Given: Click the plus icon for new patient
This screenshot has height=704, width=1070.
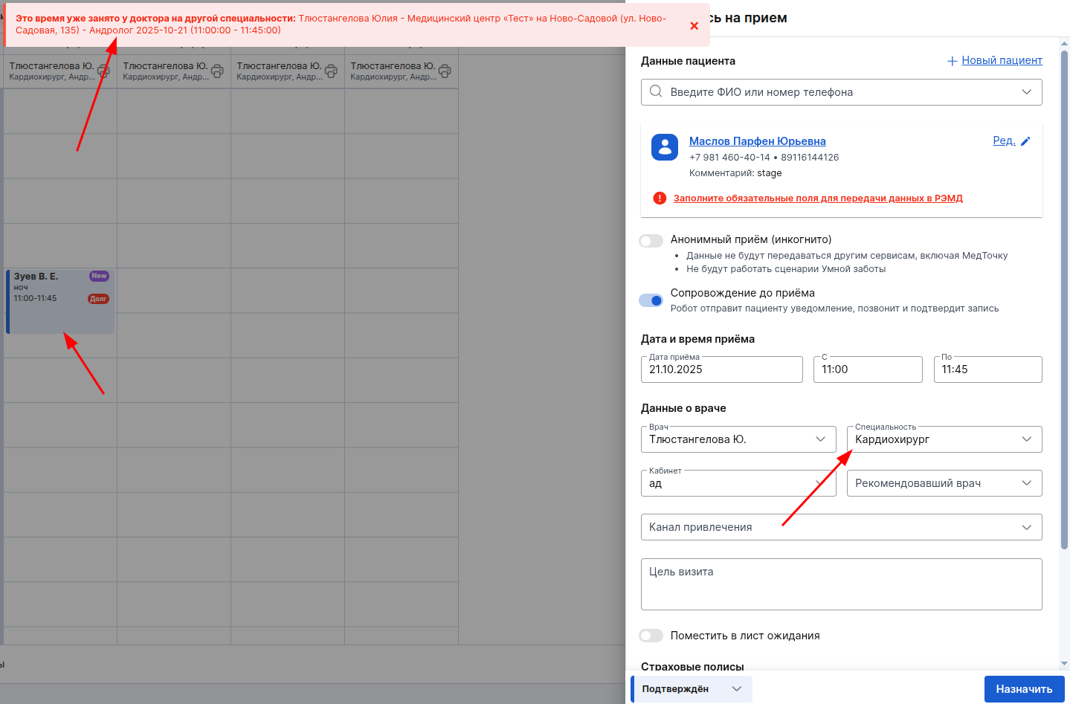Looking at the screenshot, I should pos(952,61).
